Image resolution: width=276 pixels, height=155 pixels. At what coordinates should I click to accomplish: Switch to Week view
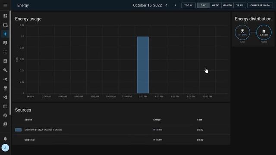(x=215, y=5)
